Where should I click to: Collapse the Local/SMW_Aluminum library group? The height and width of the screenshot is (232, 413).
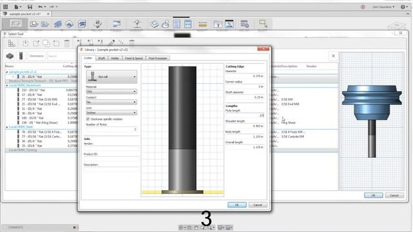tap(7, 86)
